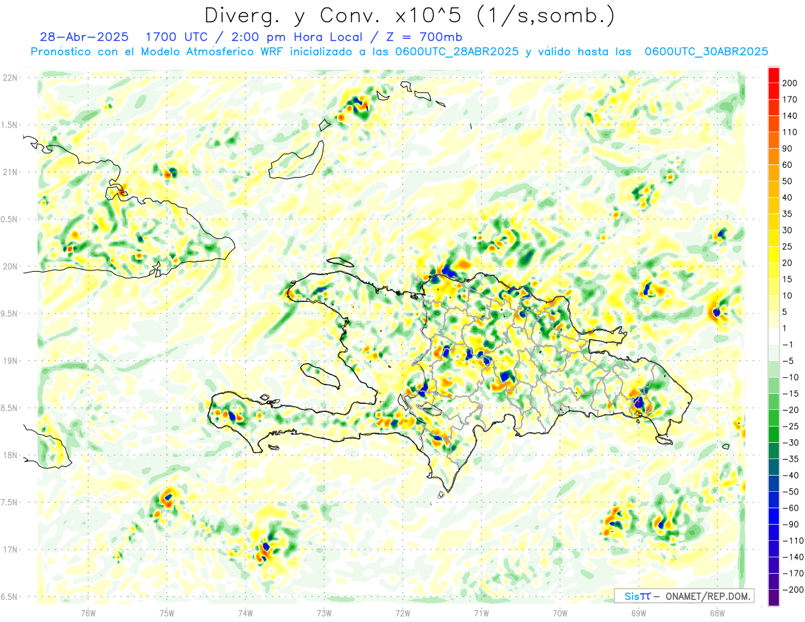Click the red top segment of color scale
The image size is (805, 622).
[x=773, y=75]
